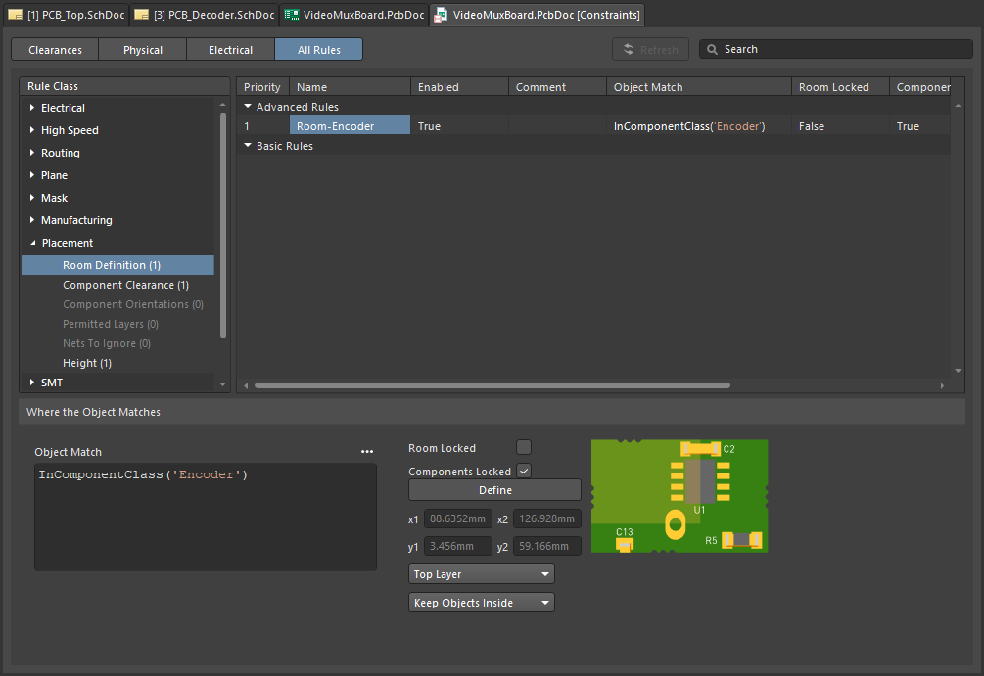Click the x2 coordinate field
Screen dimensions: 984x676
pos(547,518)
